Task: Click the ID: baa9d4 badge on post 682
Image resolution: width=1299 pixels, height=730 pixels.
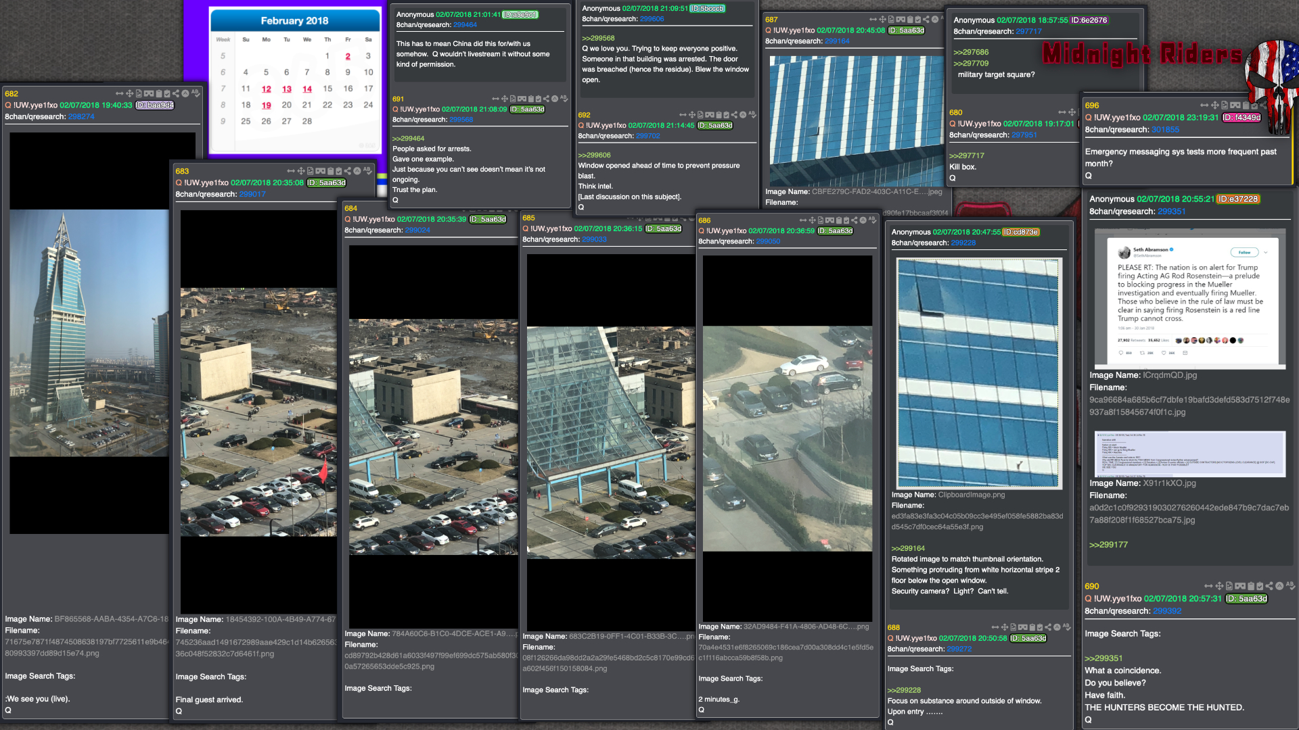Action: 155,105
